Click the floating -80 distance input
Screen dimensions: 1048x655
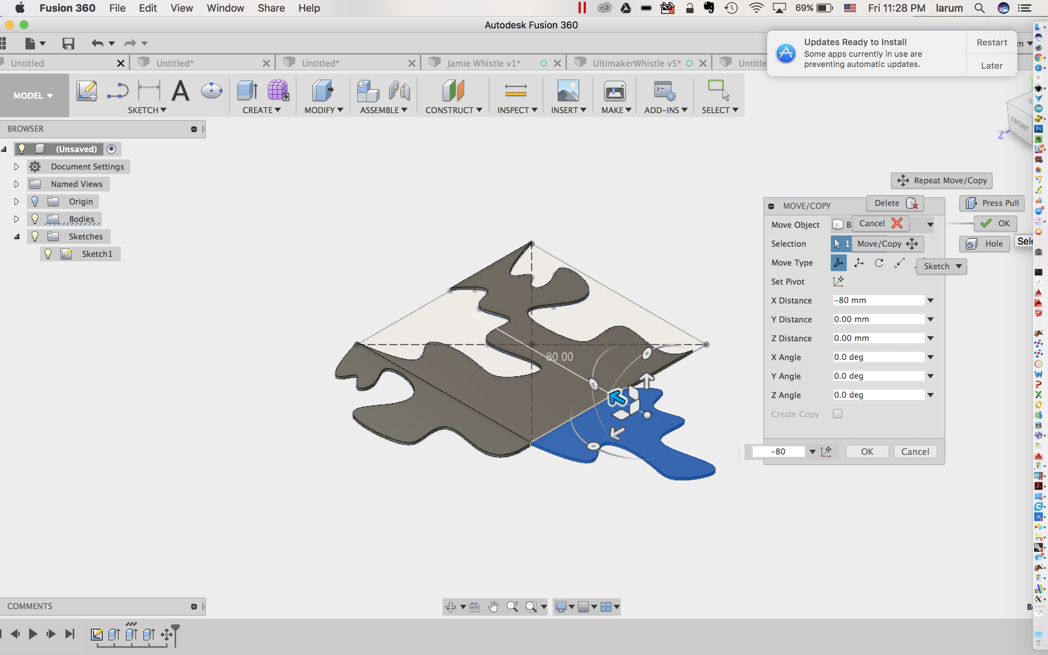click(778, 451)
